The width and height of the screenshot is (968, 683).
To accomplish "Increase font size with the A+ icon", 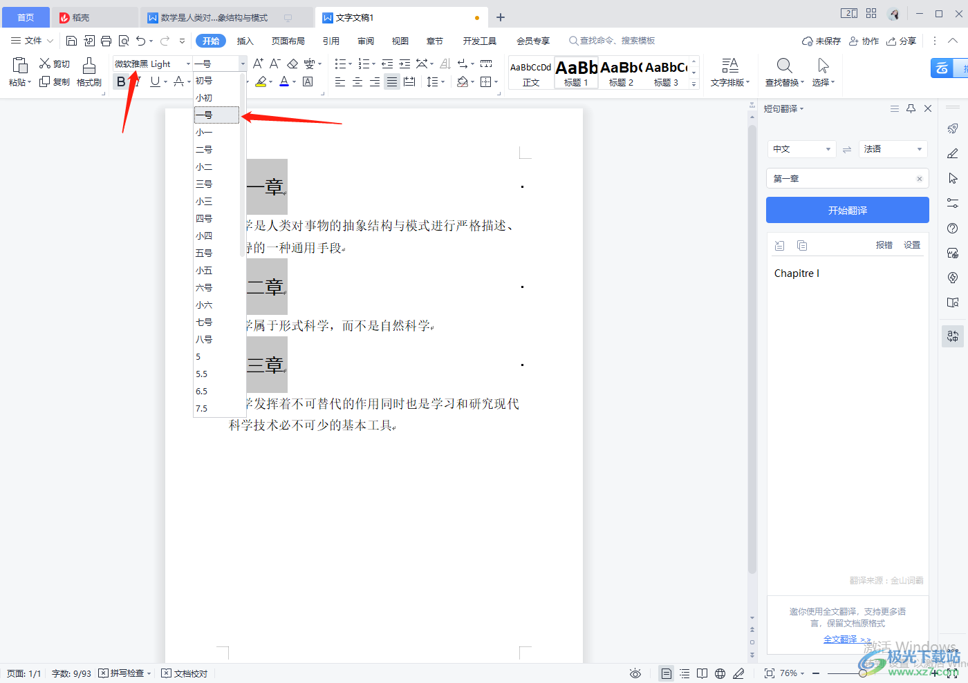I will (x=258, y=64).
